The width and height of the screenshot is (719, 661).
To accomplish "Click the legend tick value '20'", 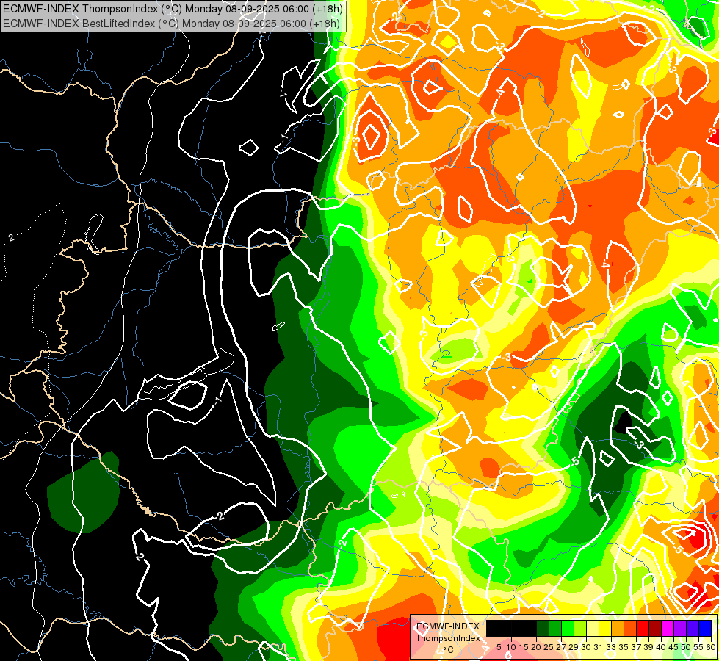I will 537,647.
